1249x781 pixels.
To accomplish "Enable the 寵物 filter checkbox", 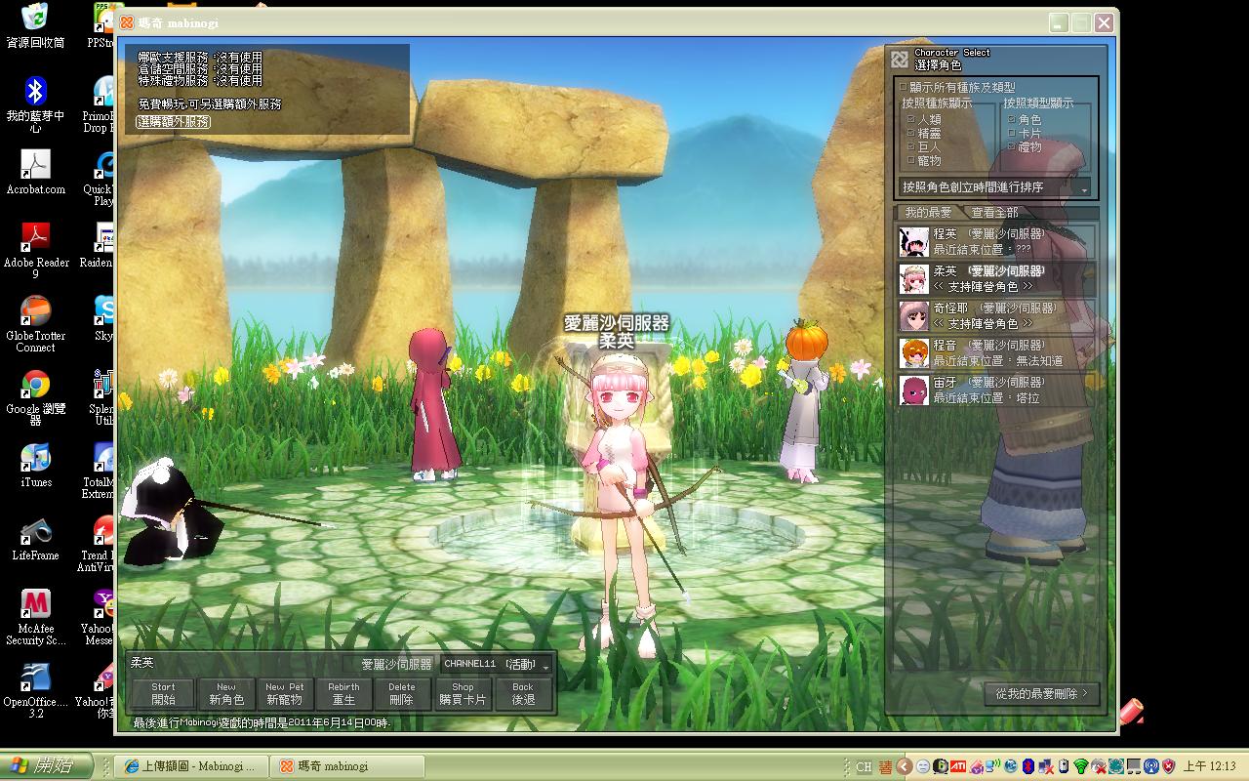I will click(x=911, y=160).
